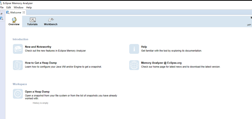
Task: Open the Edit menu
Action: [9, 7]
